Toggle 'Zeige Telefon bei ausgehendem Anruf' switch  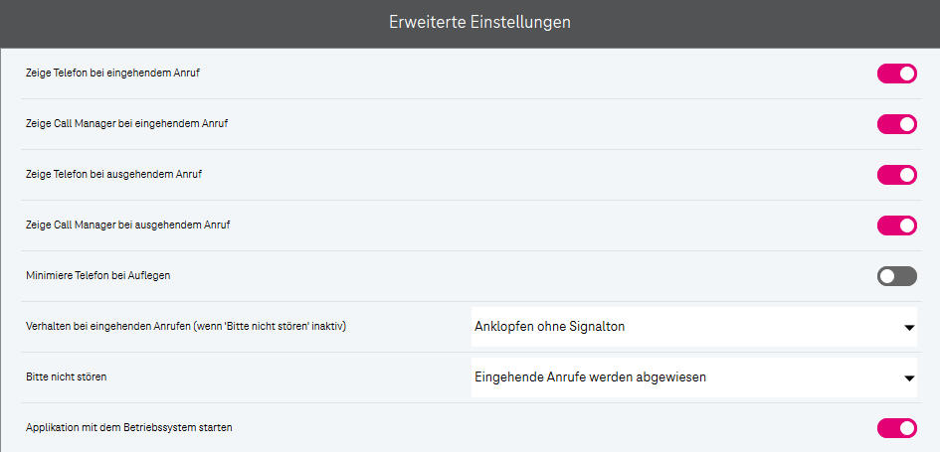(896, 175)
